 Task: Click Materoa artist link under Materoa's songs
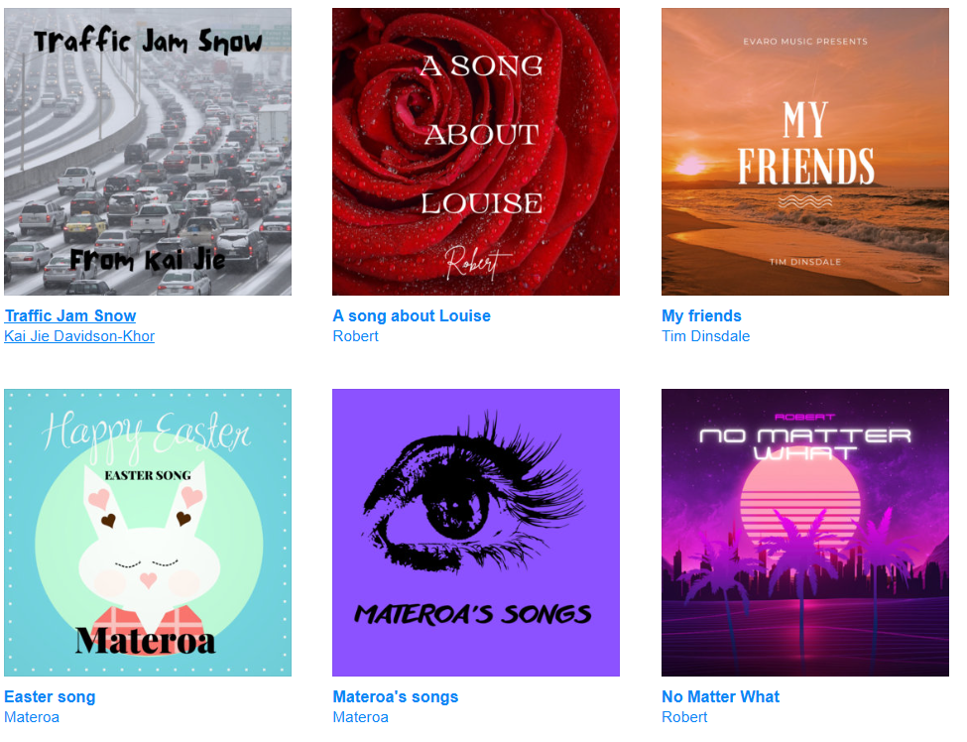tap(361, 717)
